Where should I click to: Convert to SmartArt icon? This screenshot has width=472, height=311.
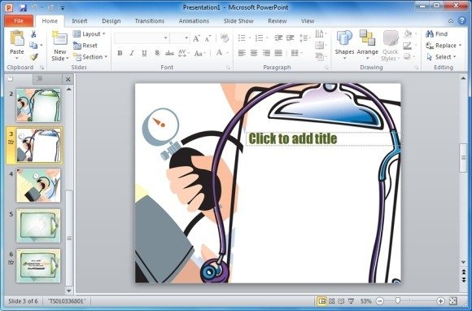pyautogui.click(x=320, y=56)
